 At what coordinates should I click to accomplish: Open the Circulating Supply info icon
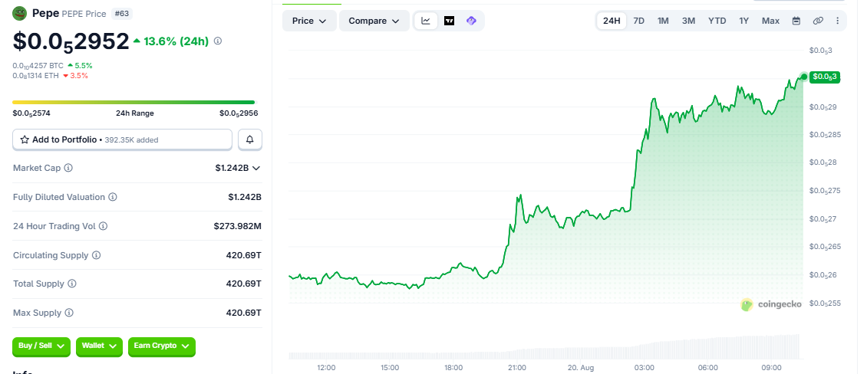coord(96,255)
